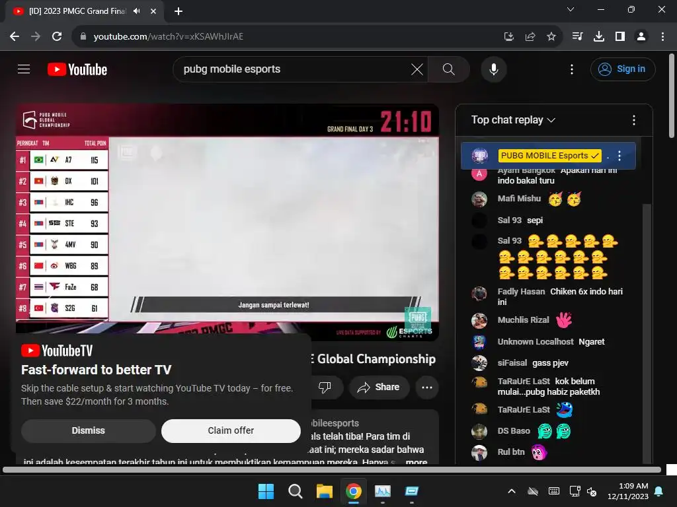Open the YouTube hamburger guide menu

point(24,69)
